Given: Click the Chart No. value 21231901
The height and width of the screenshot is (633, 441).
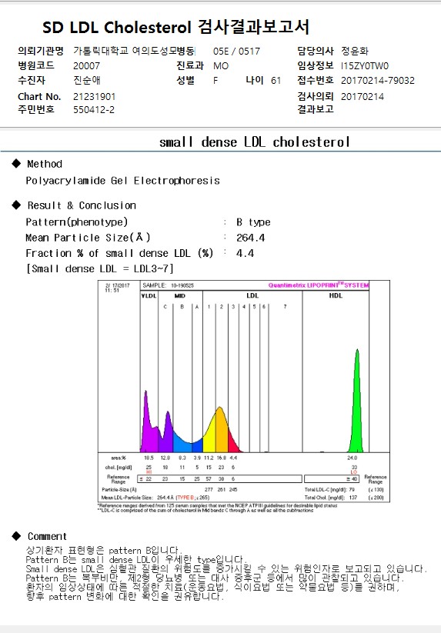Looking at the screenshot, I should pyautogui.click(x=94, y=97).
